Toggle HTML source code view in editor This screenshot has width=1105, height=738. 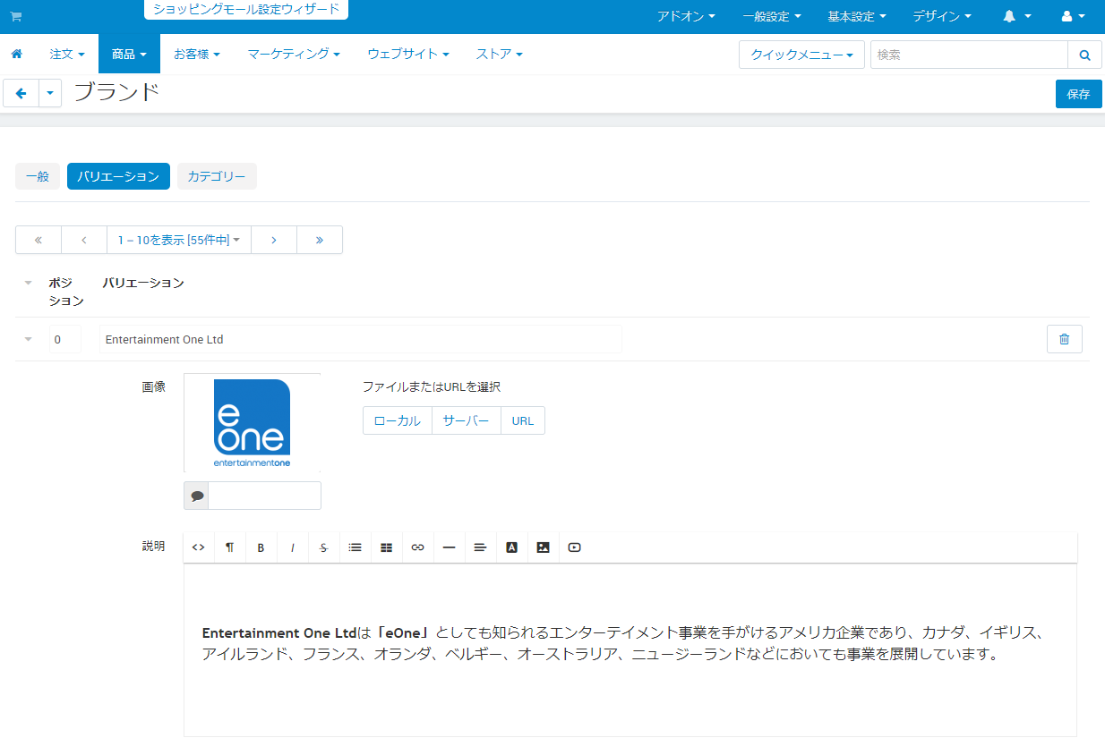199,547
